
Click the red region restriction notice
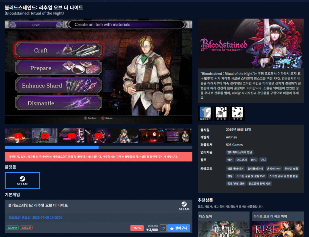99,157
